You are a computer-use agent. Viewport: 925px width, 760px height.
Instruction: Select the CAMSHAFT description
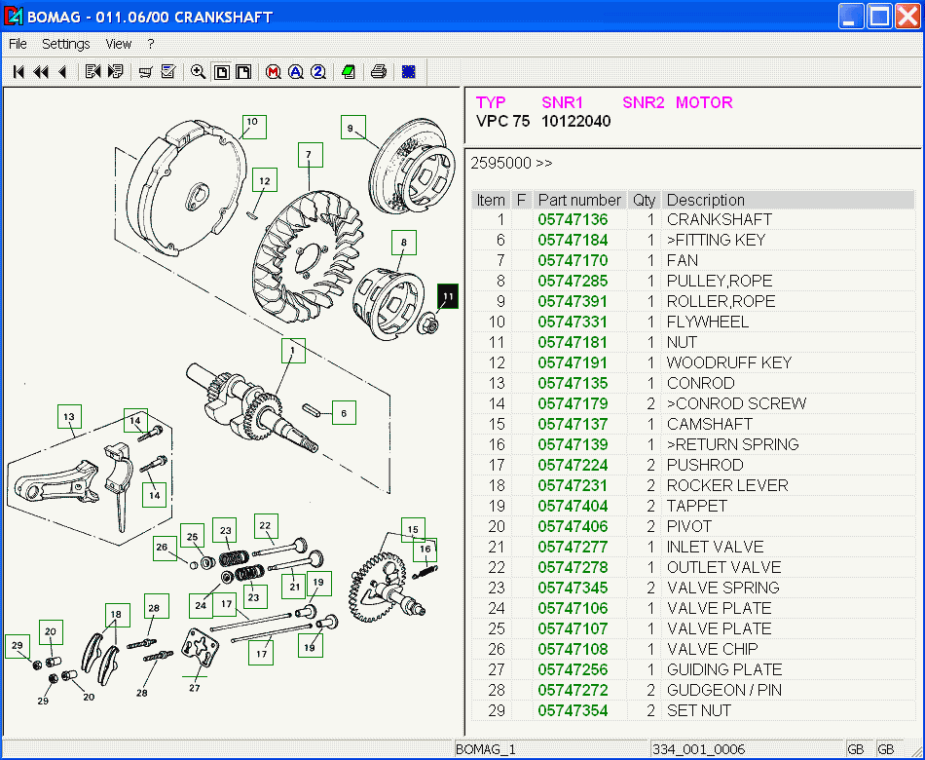pyautogui.click(x=709, y=424)
